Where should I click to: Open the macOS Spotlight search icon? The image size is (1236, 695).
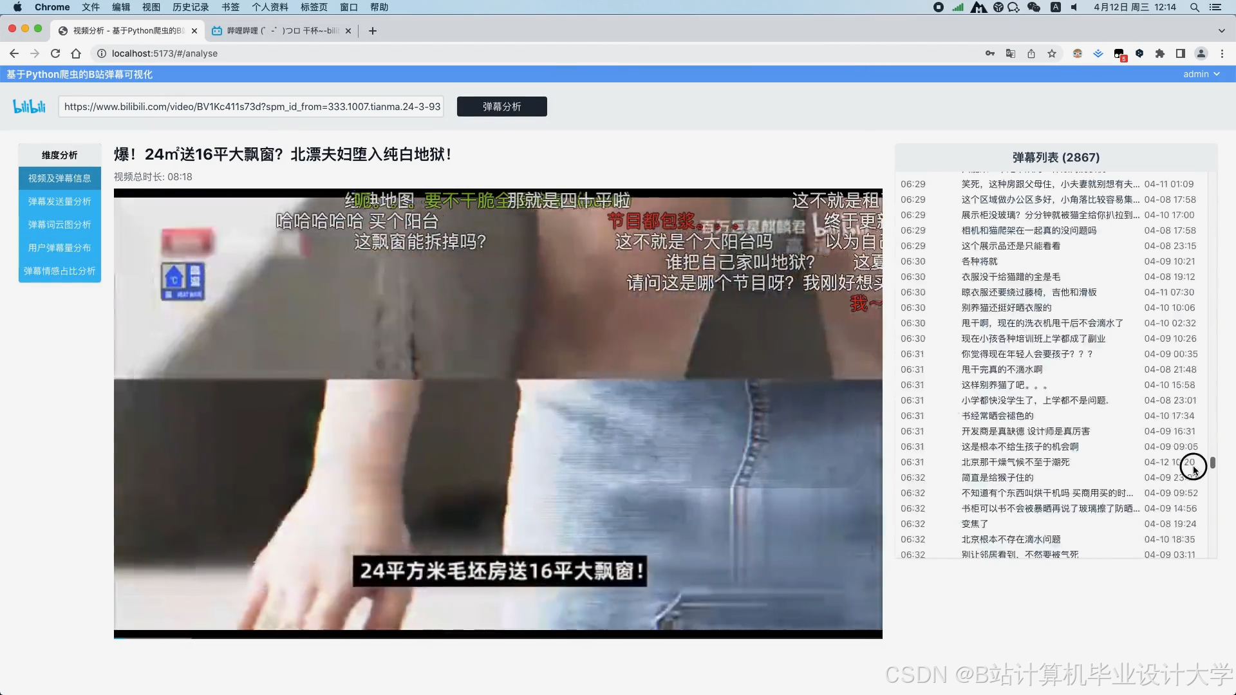coord(1195,7)
